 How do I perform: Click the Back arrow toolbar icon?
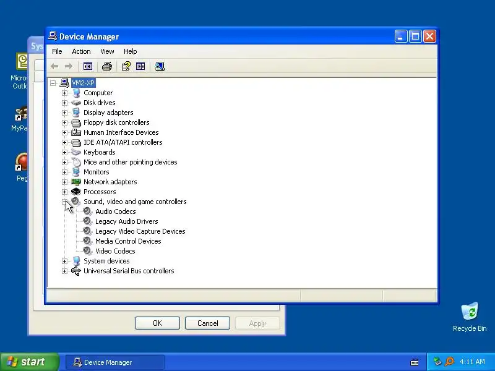pyautogui.click(x=54, y=66)
